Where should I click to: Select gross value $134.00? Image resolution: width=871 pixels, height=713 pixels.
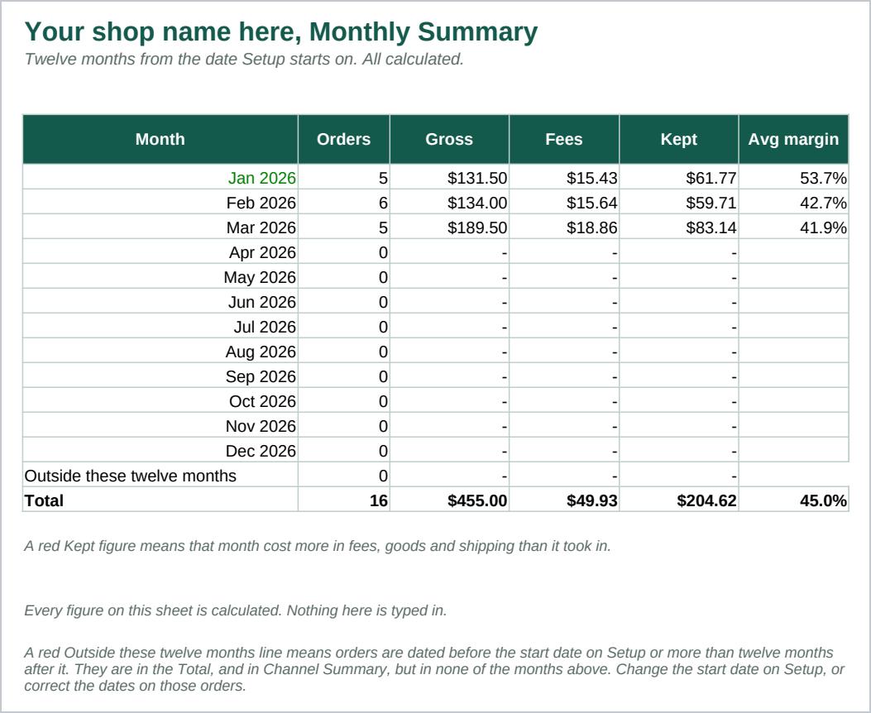tap(449, 203)
